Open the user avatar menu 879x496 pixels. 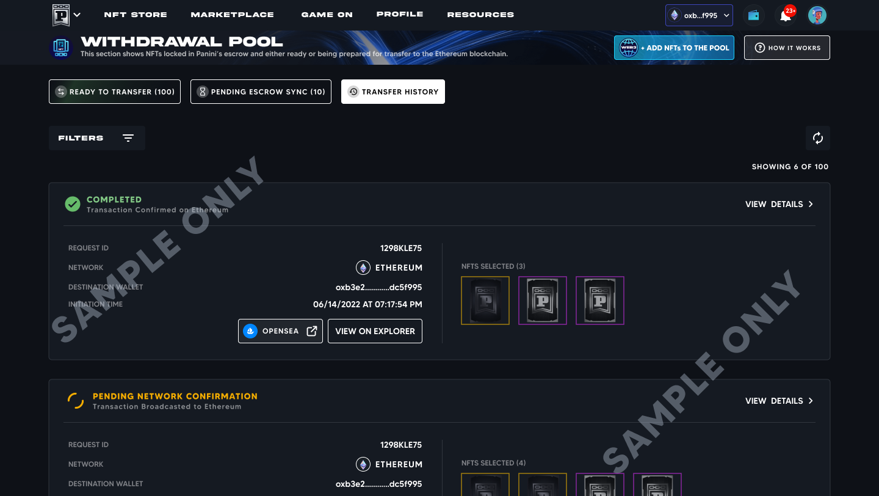tap(817, 15)
